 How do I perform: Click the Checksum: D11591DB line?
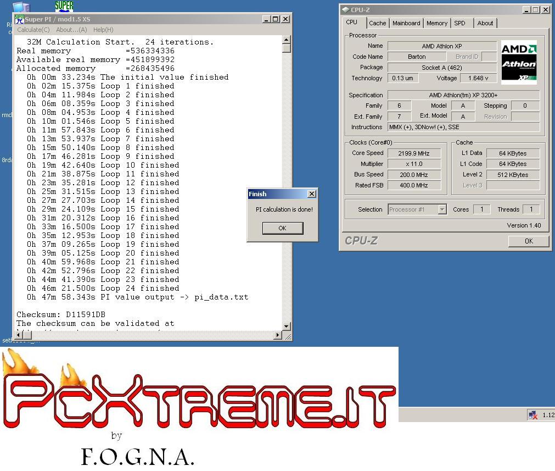point(61,315)
